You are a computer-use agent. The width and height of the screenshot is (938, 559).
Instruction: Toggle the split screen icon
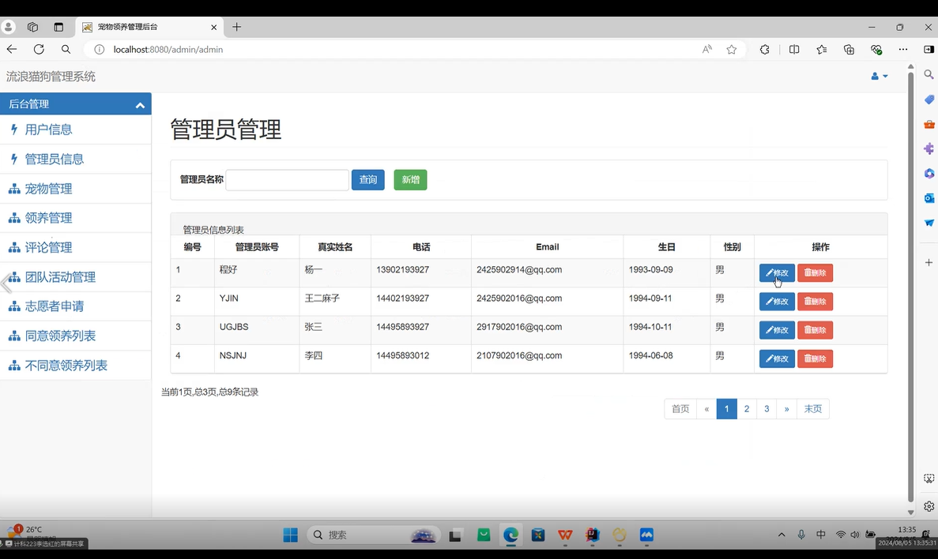pos(794,49)
